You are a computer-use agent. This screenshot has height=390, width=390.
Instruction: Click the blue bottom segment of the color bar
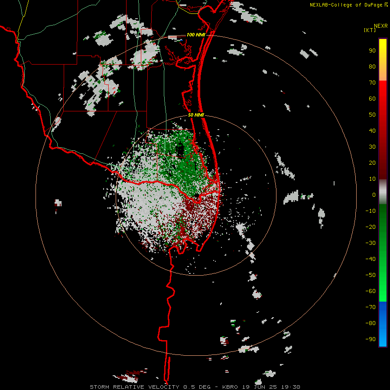(x=383, y=324)
